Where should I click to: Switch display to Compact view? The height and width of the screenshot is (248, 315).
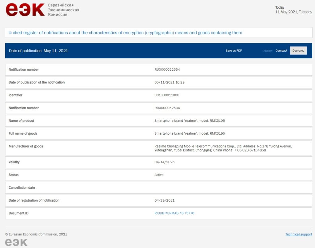click(281, 51)
